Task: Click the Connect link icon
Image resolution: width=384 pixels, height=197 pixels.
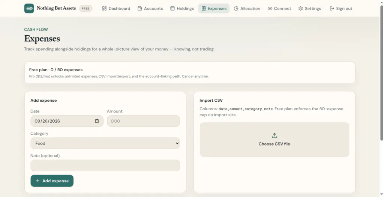Action: [x=270, y=8]
